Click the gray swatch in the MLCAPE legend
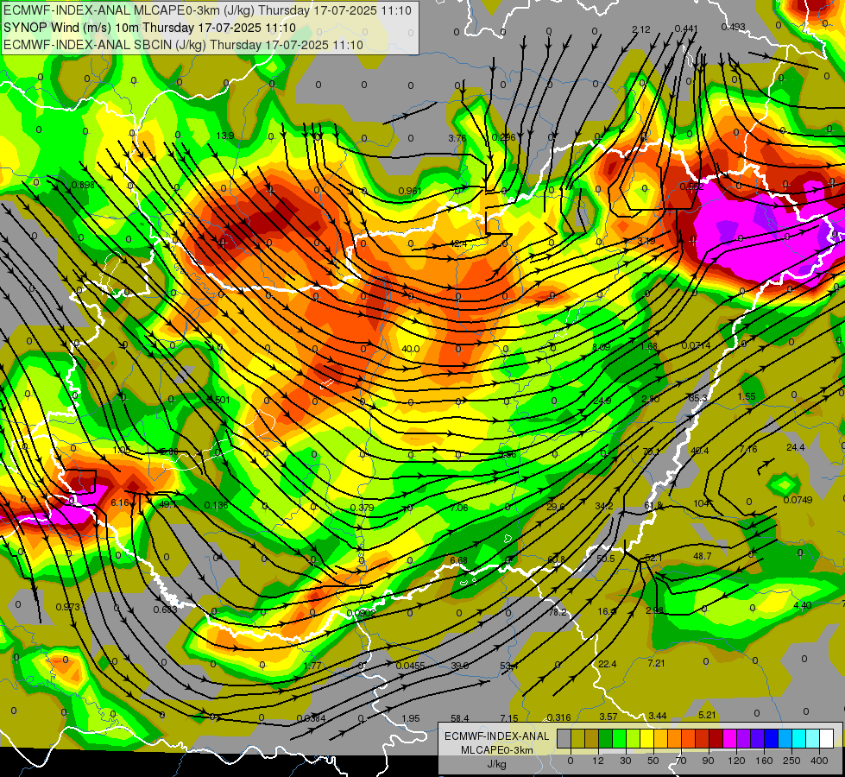Screen dimensions: 845x777 point(564,739)
